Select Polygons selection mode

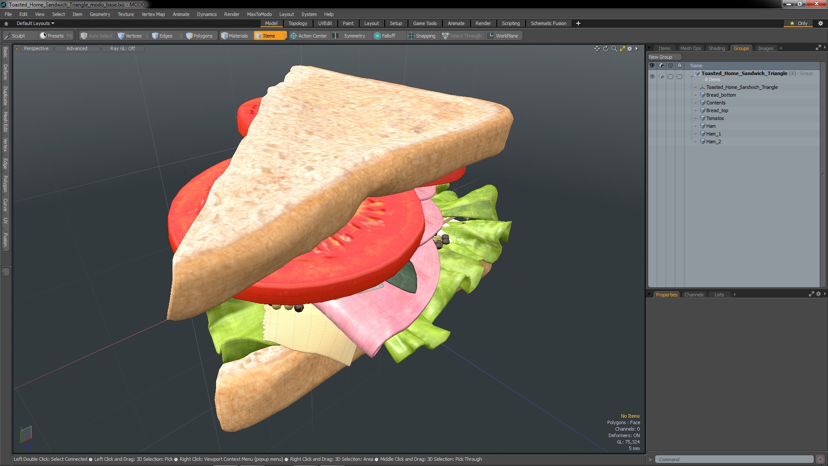coord(199,36)
